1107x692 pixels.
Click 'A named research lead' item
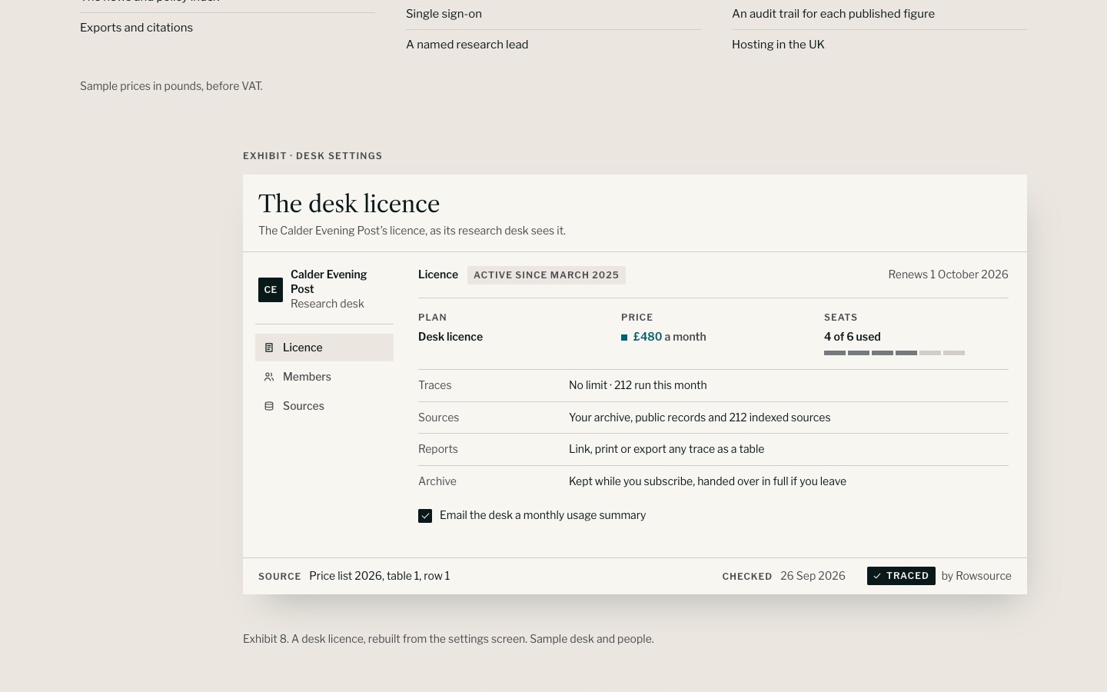point(467,45)
